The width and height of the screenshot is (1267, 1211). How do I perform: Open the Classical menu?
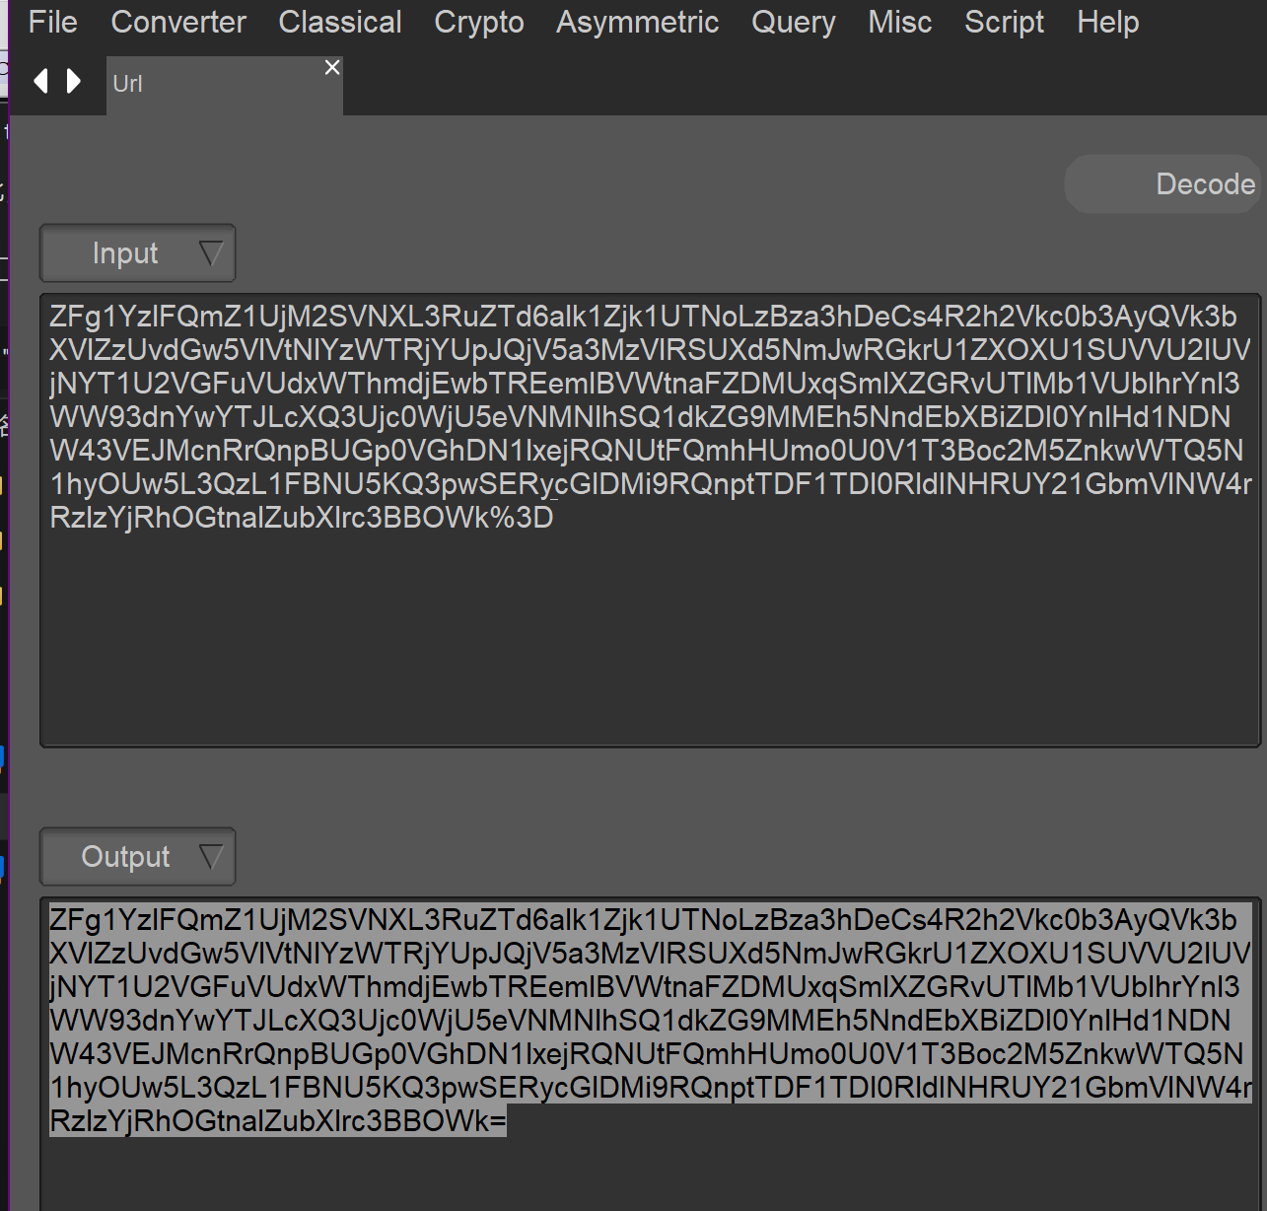click(340, 22)
